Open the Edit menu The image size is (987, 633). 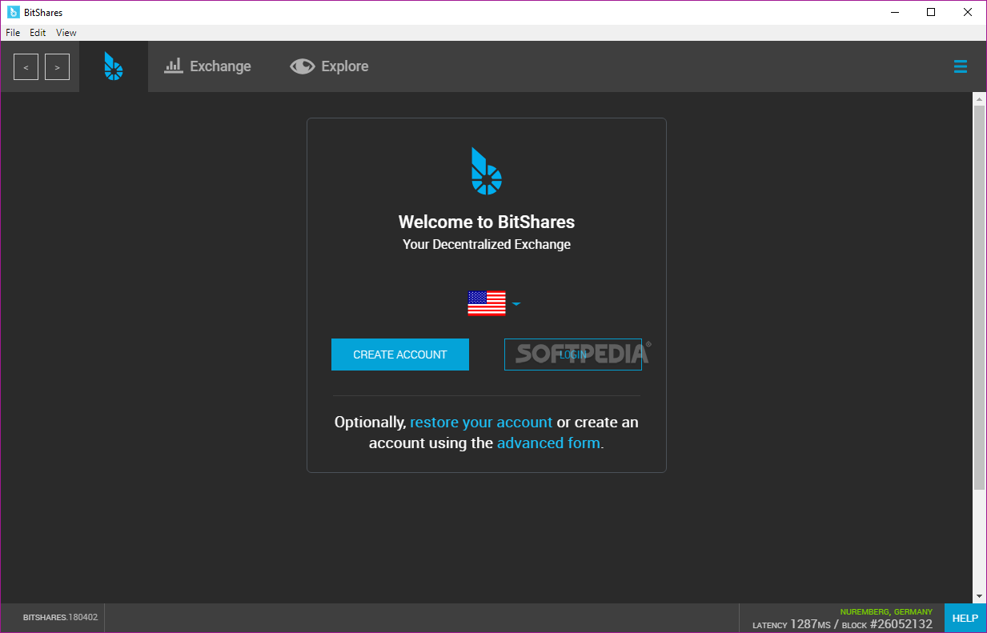point(38,33)
